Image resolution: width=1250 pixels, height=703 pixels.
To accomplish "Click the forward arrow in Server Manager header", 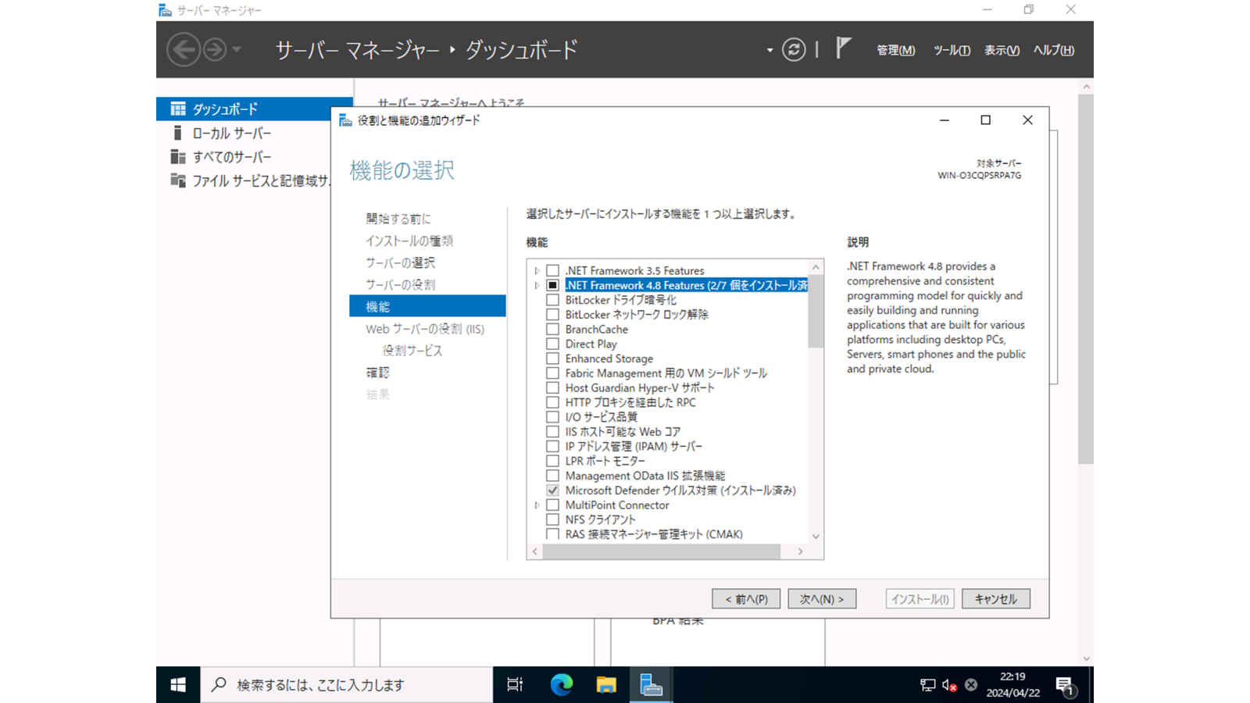I will tap(215, 50).
